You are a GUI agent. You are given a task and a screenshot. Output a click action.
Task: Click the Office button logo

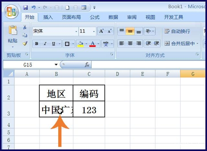(11, 12)
